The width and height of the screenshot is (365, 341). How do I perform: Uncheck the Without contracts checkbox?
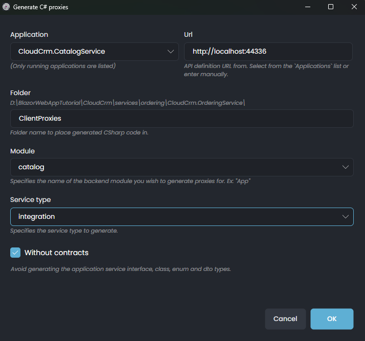pos(15,253)
